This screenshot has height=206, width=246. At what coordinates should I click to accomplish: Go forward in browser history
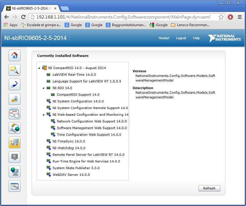tap(15, 17)
